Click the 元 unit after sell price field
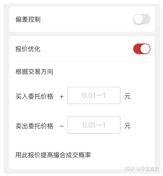This screenshot has height=176, width=163. tap(127, 126)
